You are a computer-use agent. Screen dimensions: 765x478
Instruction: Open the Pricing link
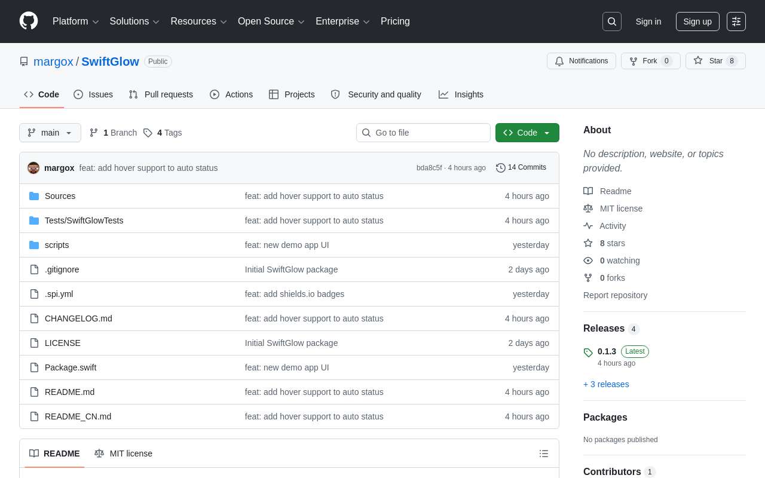pos(395,22)
